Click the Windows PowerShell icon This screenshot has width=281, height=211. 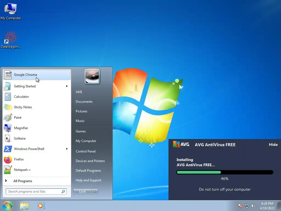[8, 149]
